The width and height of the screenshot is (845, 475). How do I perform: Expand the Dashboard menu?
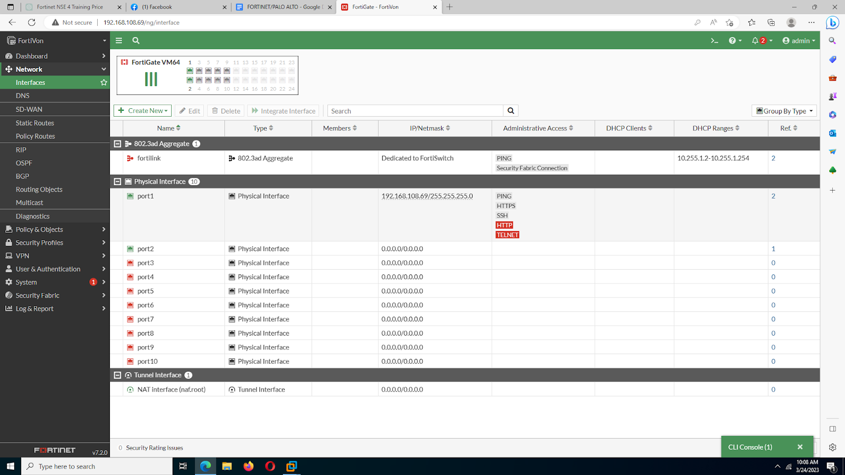coord(55,56)
